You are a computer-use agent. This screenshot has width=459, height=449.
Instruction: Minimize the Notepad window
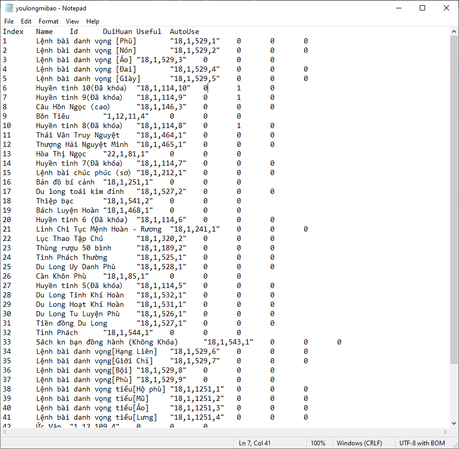coord(398,8)
